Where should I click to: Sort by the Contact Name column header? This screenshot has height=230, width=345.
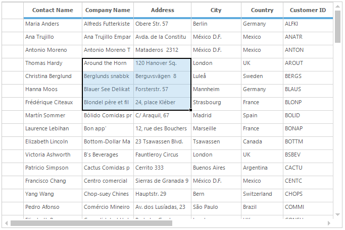pyautogui.click(x=53, y=10)
